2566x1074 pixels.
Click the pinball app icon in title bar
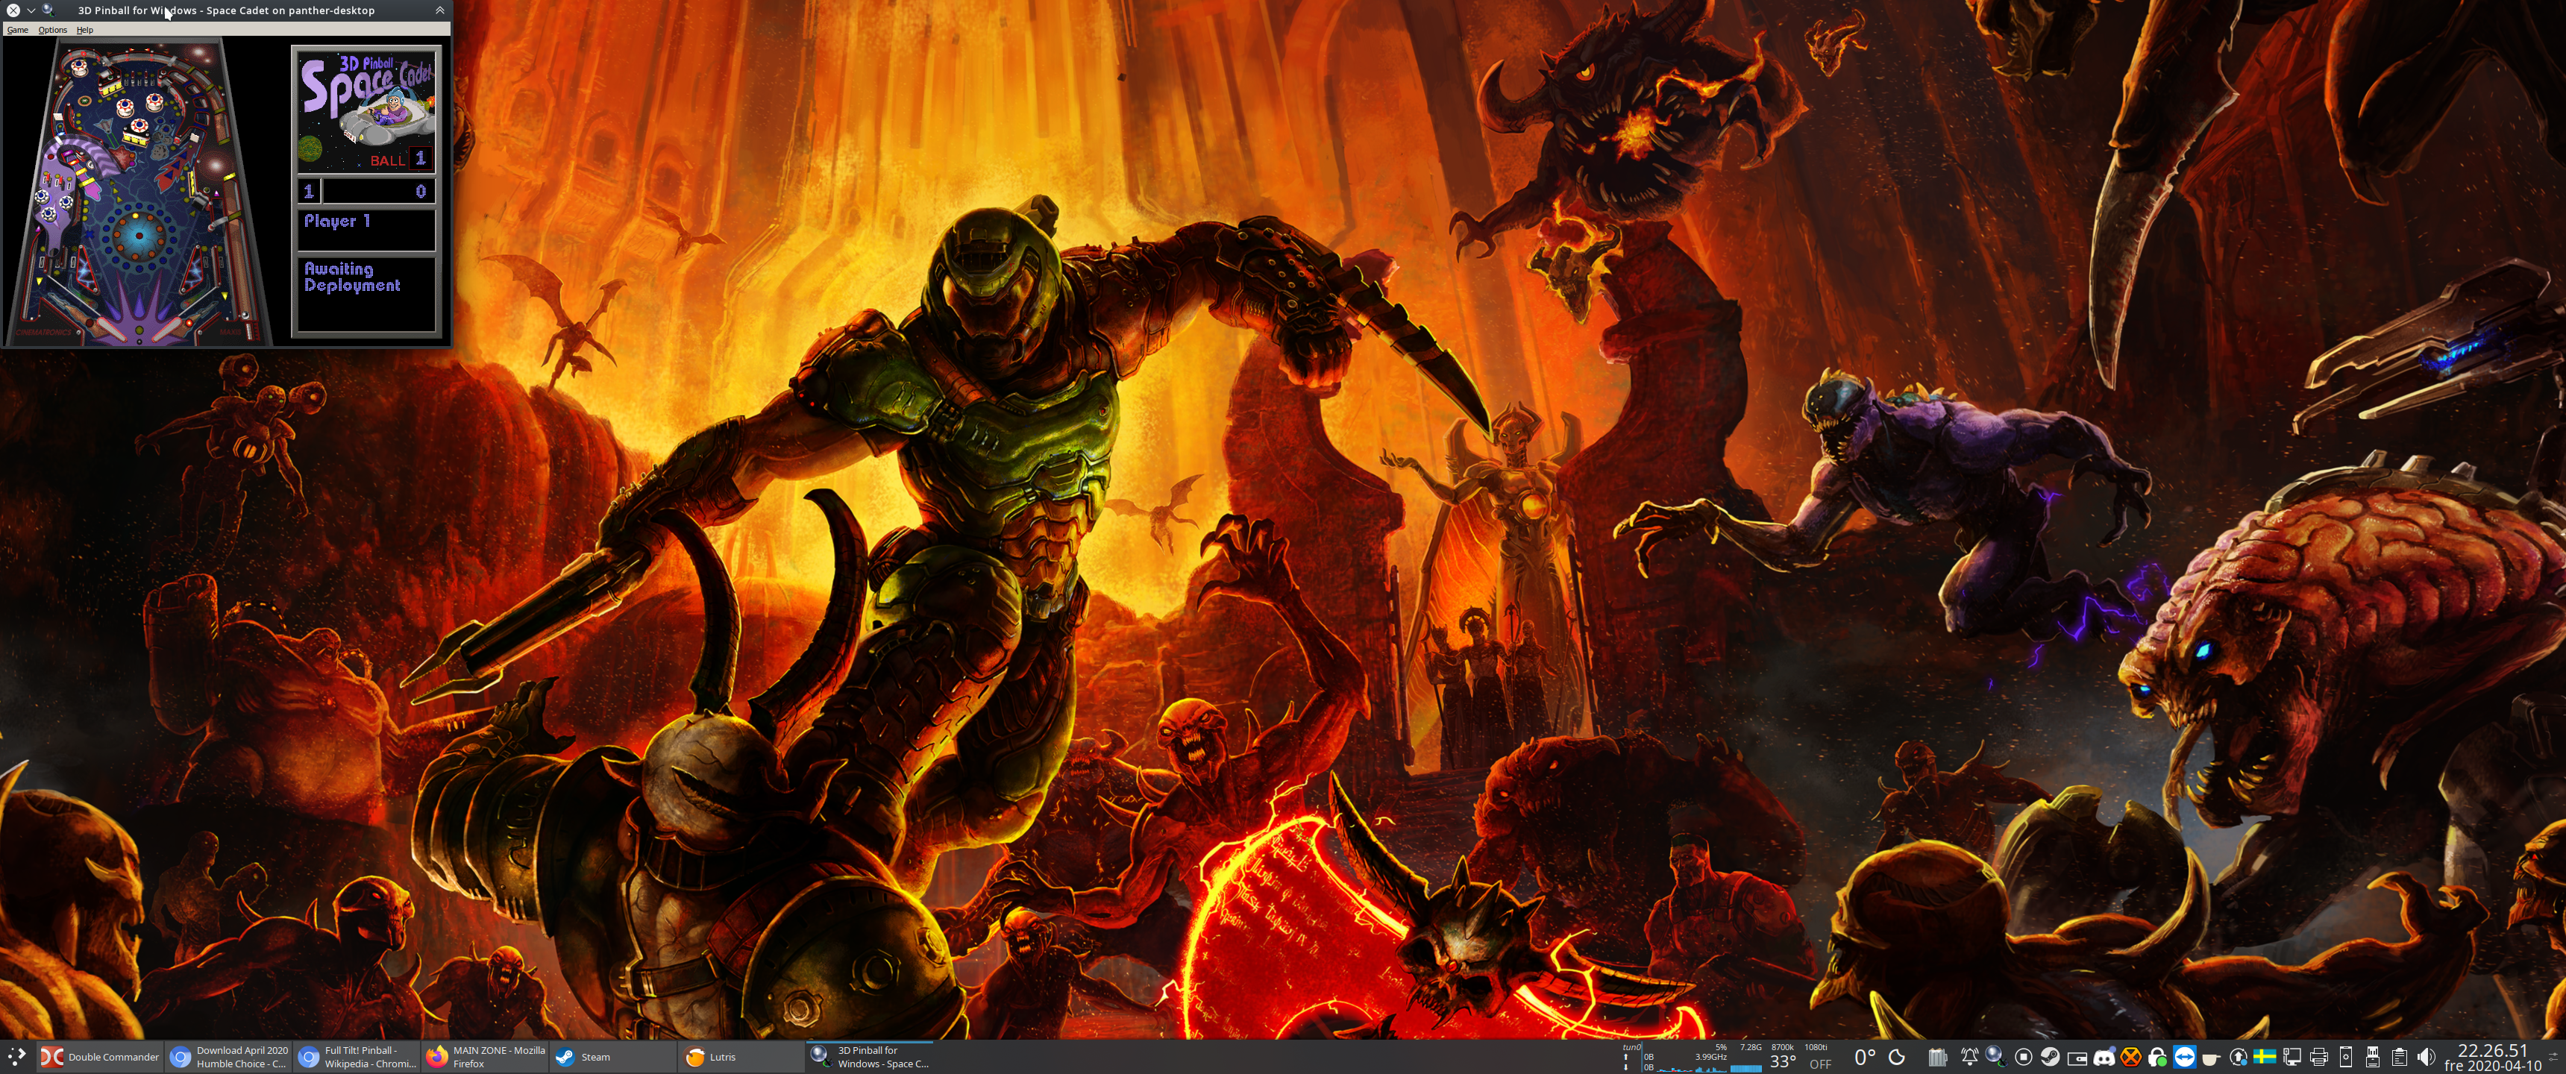click(x=47, y=10)
